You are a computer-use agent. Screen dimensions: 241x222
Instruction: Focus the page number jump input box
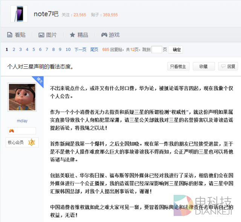click(x=157, y=49)
